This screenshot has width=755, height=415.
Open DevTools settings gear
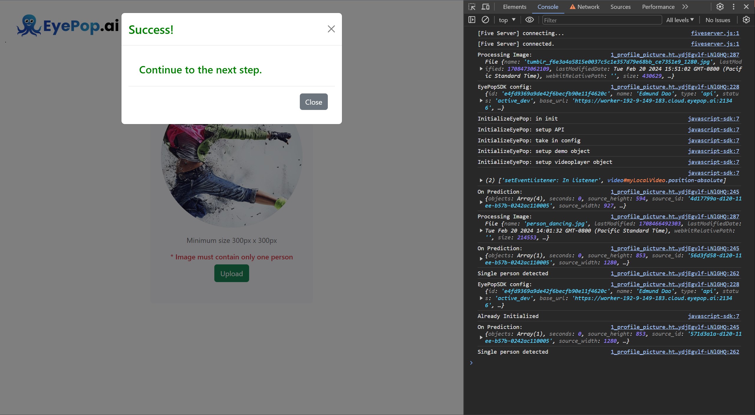(720, 6)
